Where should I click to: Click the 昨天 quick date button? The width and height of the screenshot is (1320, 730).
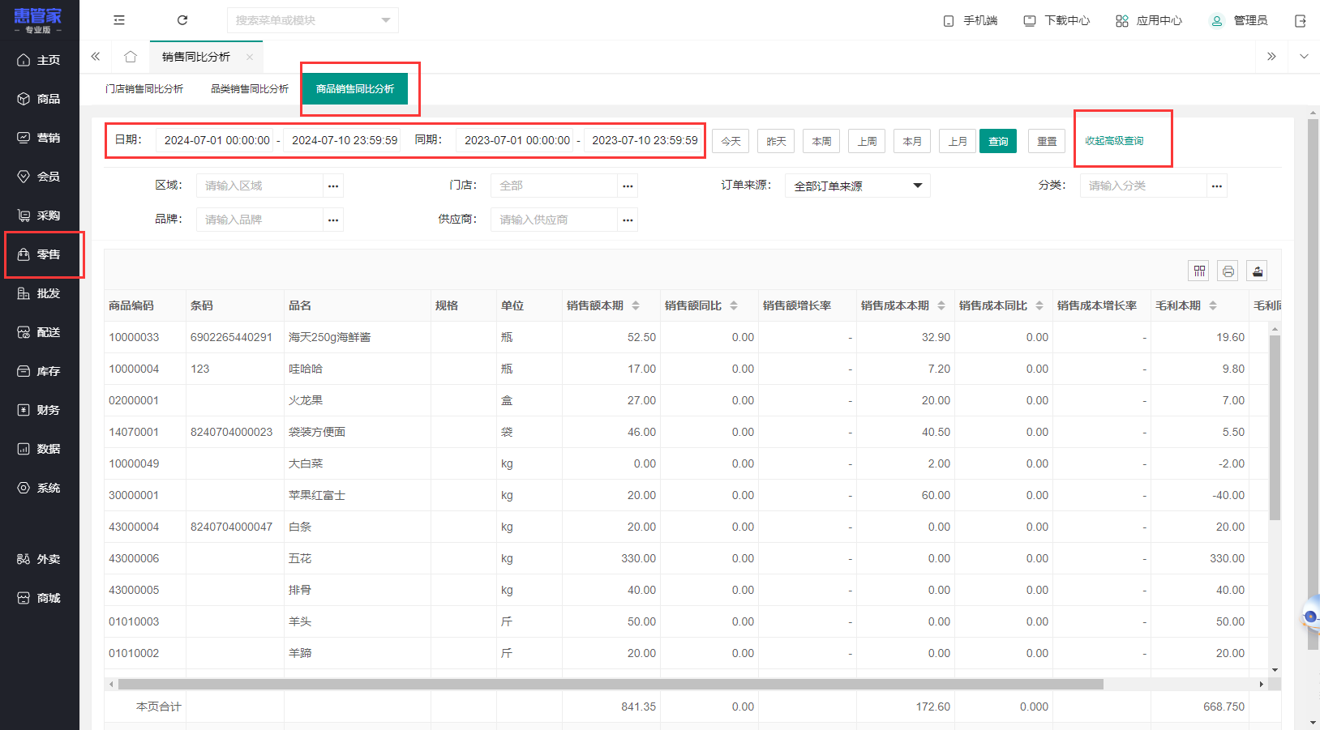tap(776, 141)
